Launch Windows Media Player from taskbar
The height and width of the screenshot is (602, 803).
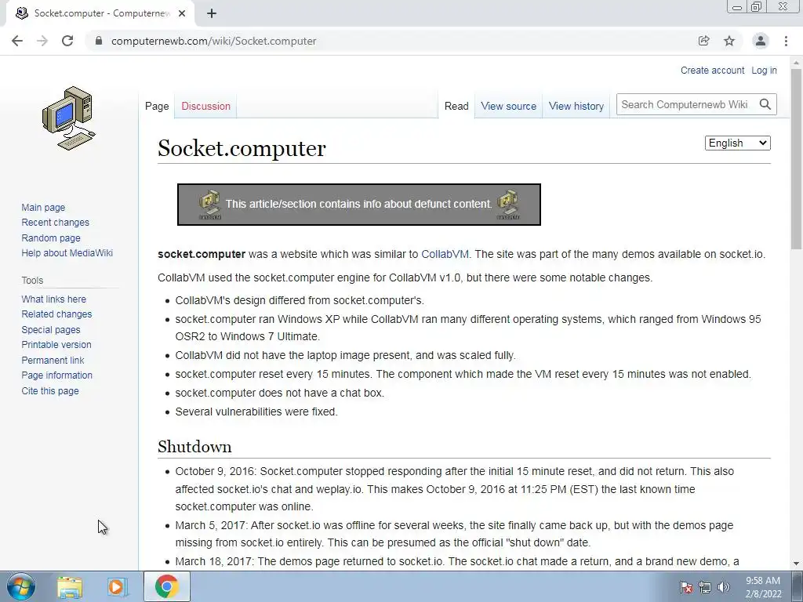[x=117, y=587]
